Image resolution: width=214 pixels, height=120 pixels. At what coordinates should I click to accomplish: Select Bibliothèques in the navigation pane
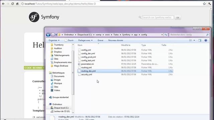tap(57, 73)
